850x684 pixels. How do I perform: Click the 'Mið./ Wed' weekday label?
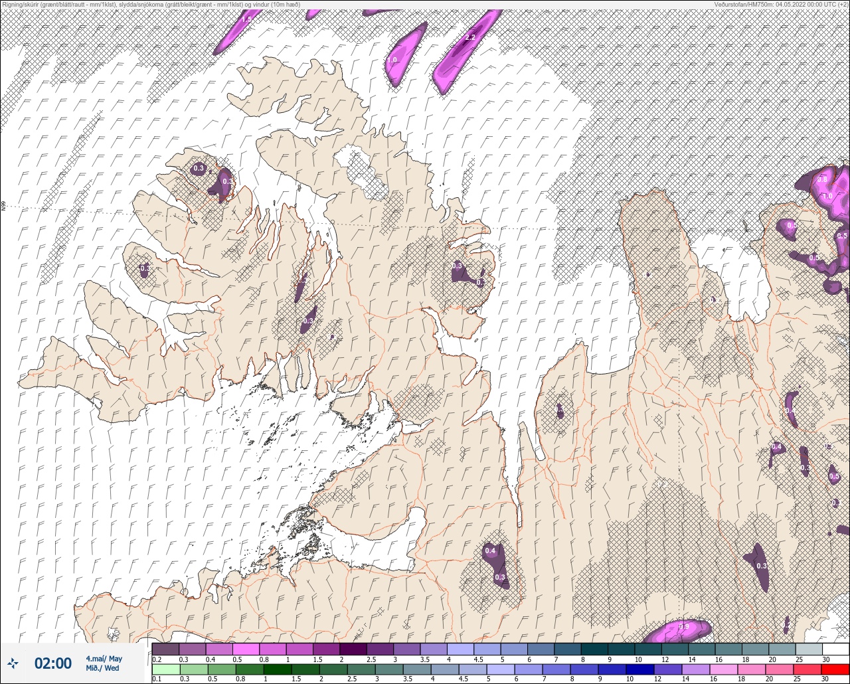[102, 668]
